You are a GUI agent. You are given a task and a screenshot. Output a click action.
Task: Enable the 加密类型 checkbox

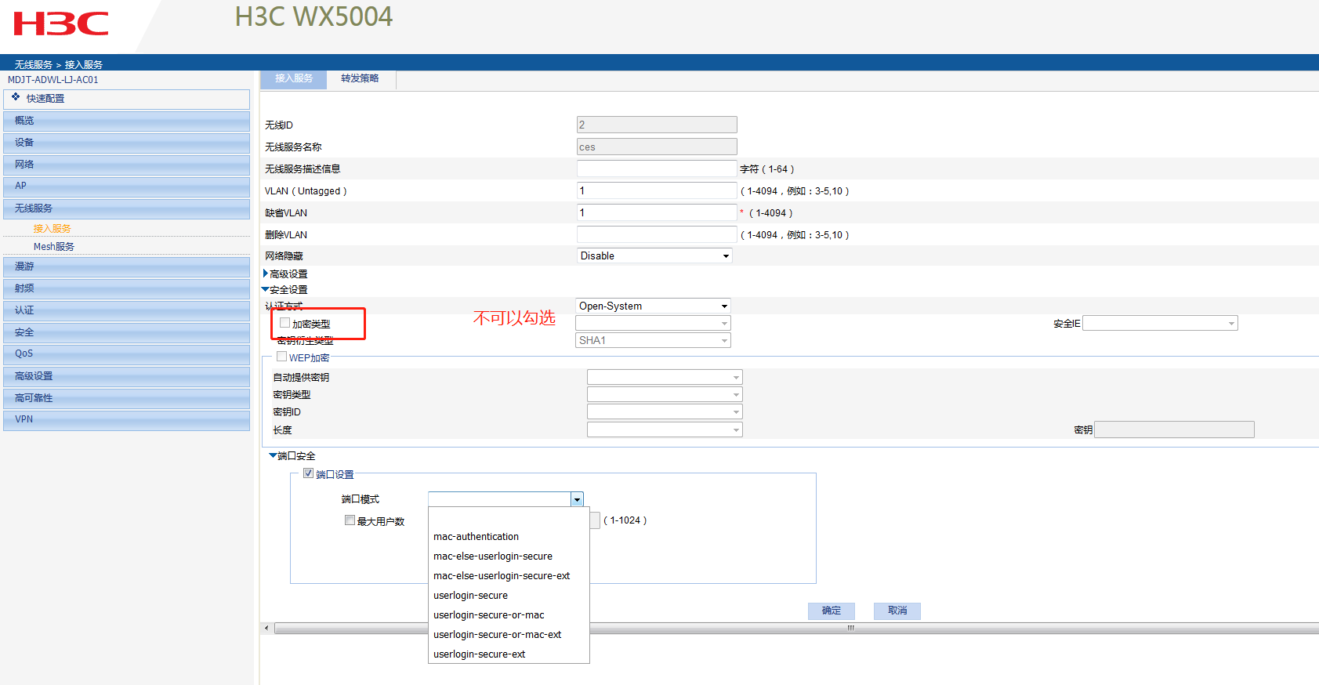pyautogui.click(x=285, y=323)
